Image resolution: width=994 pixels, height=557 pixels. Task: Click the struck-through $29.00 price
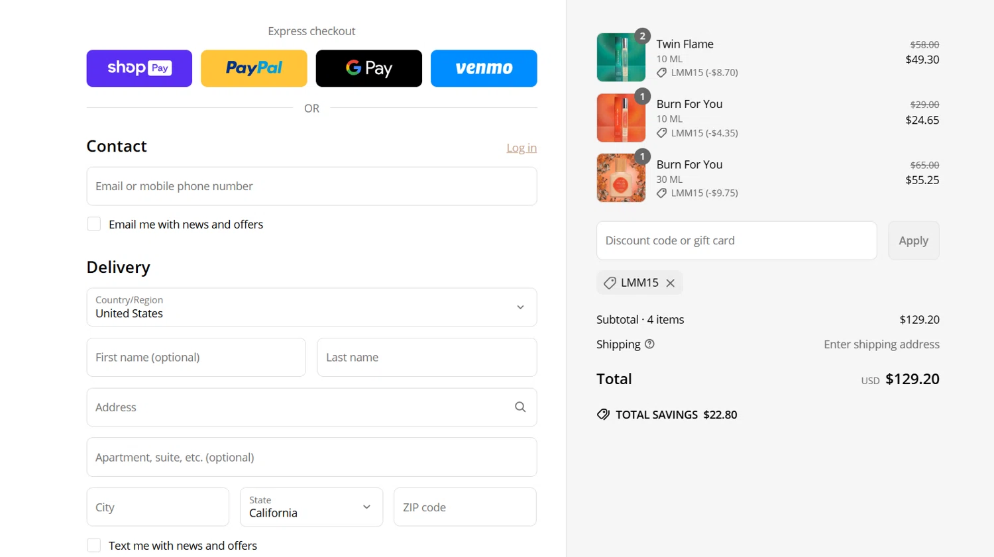[924, 105]
